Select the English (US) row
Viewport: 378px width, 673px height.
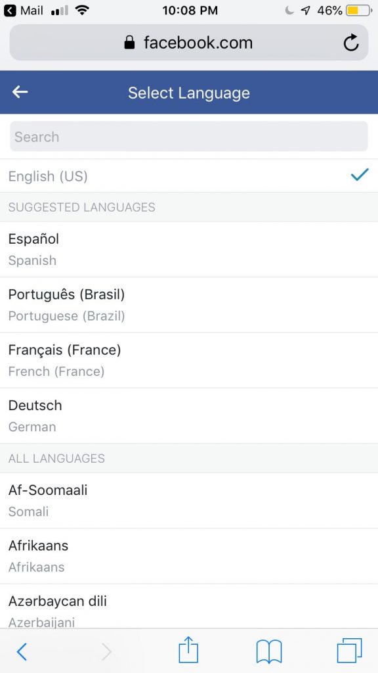pyautogui.click(x=189, y=176)
